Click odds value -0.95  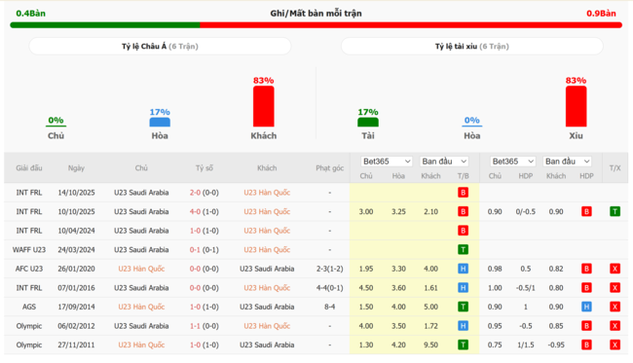click(x=556, y=345)
